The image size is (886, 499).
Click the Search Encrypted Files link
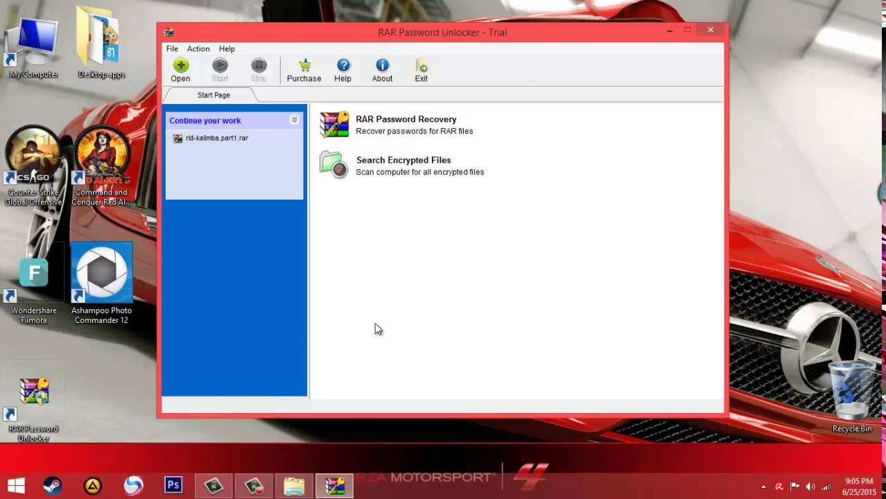click(403, 160)
